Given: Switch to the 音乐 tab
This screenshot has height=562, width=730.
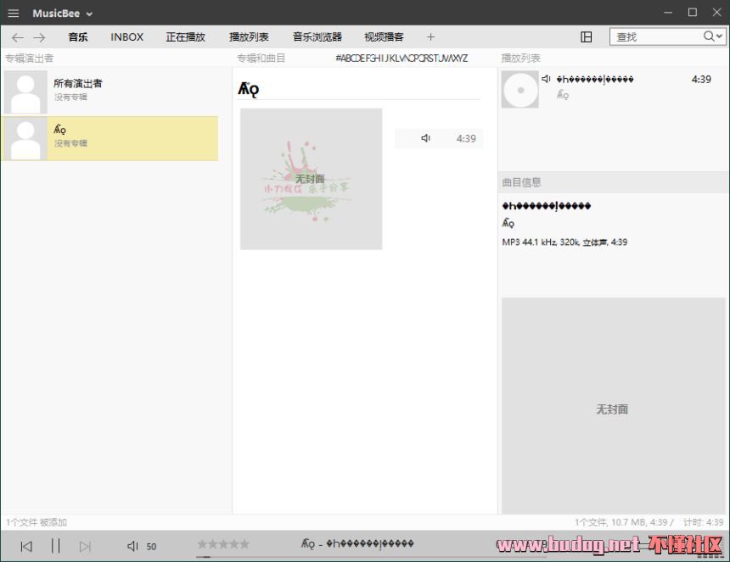Looking at the screenshot, I should click(78, 37).
